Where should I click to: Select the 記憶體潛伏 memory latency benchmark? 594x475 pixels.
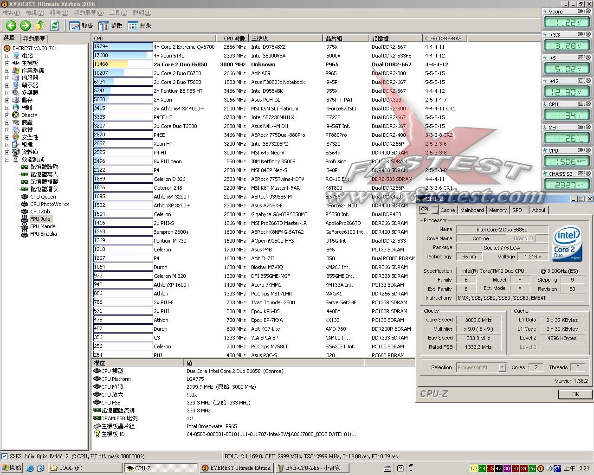[x=44, y=189]
